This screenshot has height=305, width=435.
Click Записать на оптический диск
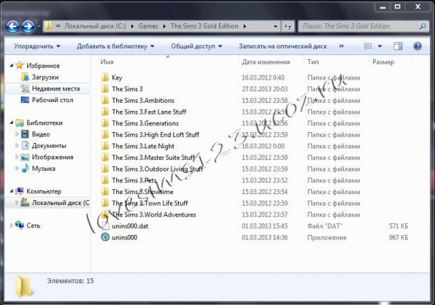[283, 46]
